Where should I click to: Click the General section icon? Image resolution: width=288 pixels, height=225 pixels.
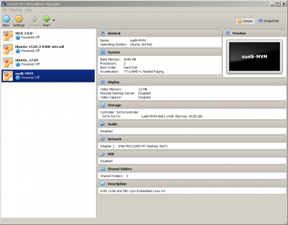(103, 33)
